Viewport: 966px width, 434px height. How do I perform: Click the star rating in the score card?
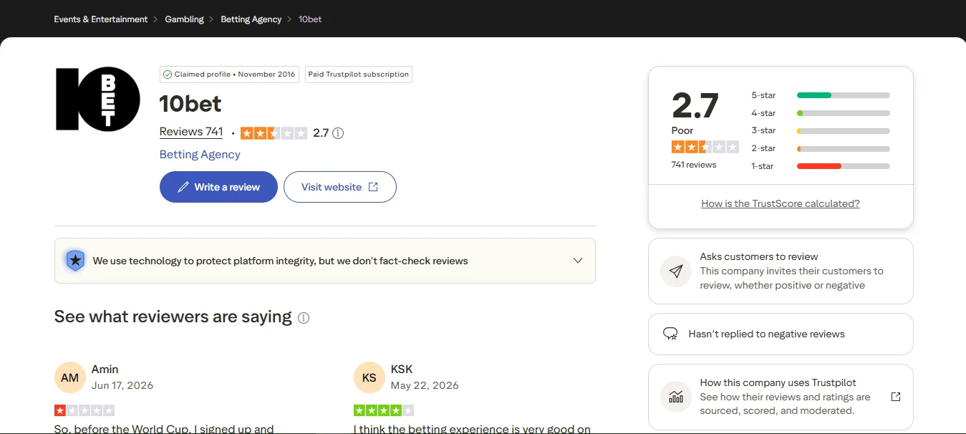[x=705, y=147]
